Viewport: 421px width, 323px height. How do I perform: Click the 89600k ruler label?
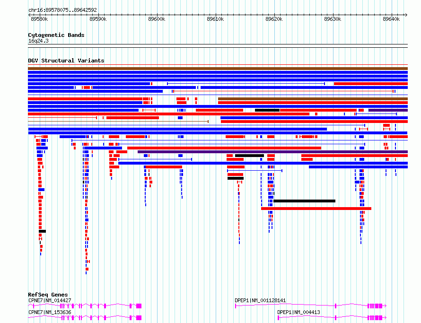[x=157, y=19]
